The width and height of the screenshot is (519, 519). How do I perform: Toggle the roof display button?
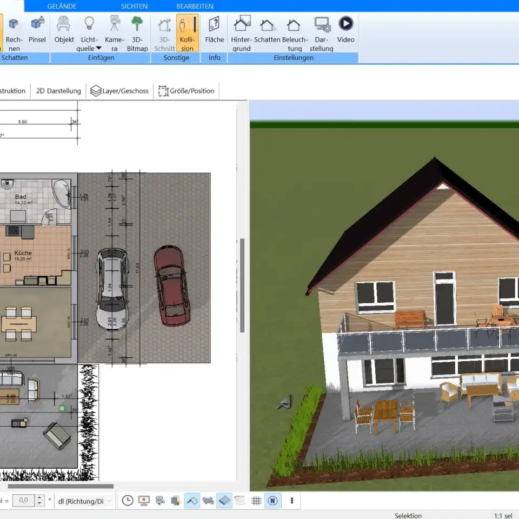click(x=192, y=501)
